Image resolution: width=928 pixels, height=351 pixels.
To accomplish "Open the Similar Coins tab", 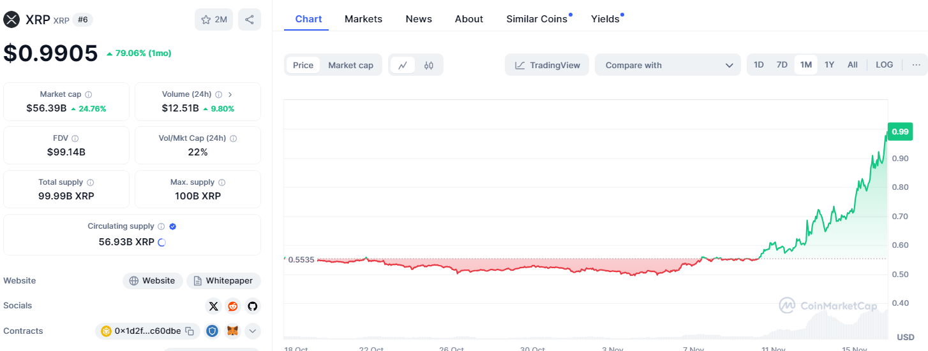I will (537, 19).
